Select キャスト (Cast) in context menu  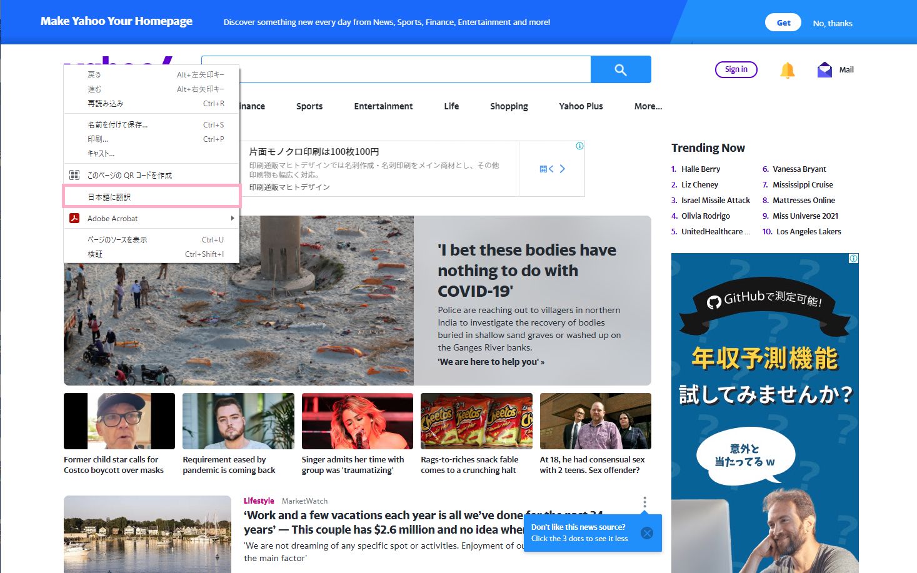coord(152,154)
